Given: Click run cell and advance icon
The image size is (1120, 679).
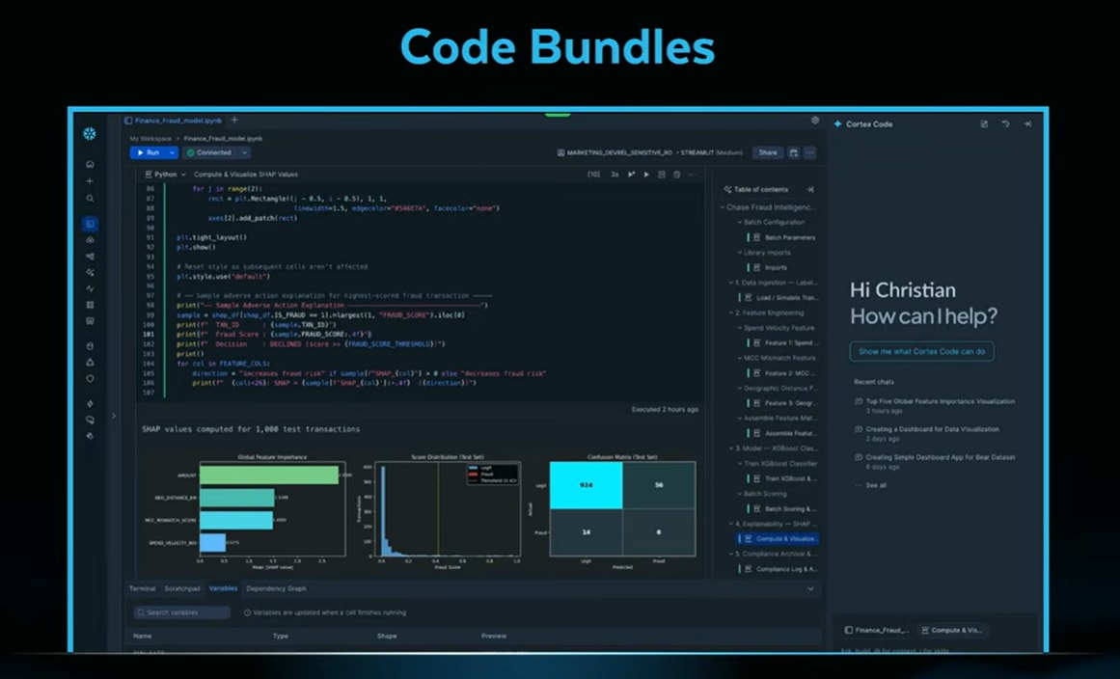Looking at the screenshot, I should point(632,175).
